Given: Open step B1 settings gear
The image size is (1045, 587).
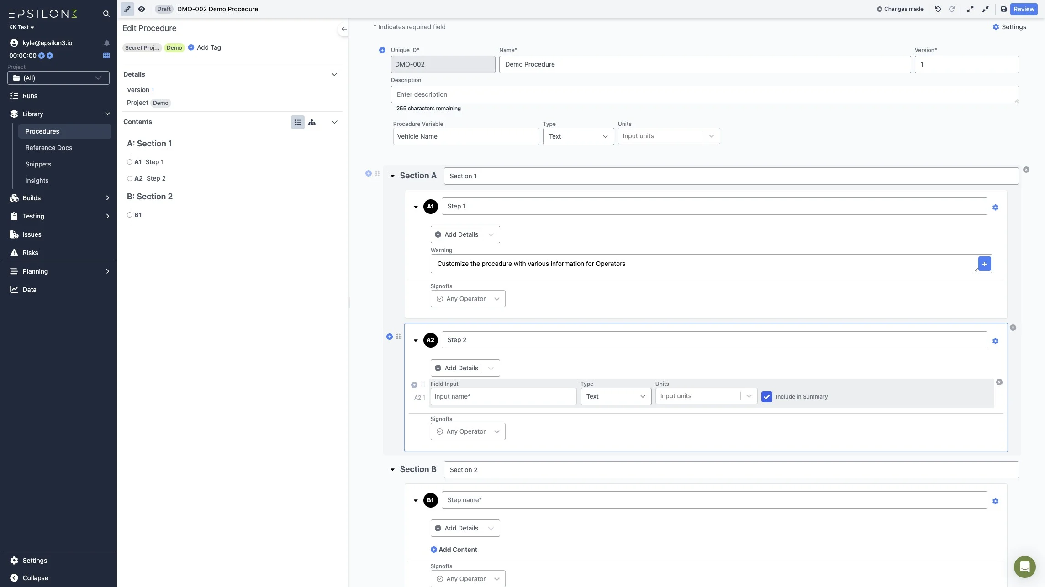Looking at the screenshot, I should 995,501.
